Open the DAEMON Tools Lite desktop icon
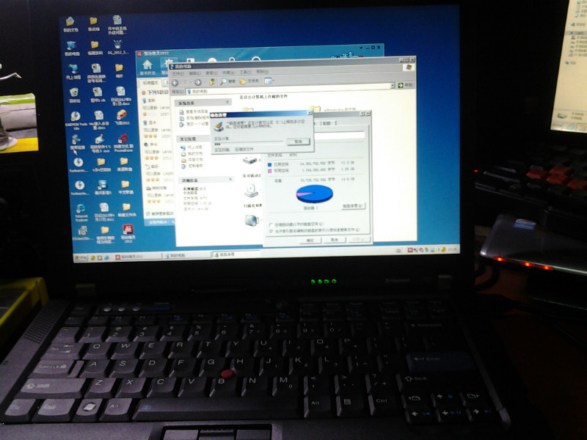The width and height of the screenshot is (587, 440). coord(76,117)
